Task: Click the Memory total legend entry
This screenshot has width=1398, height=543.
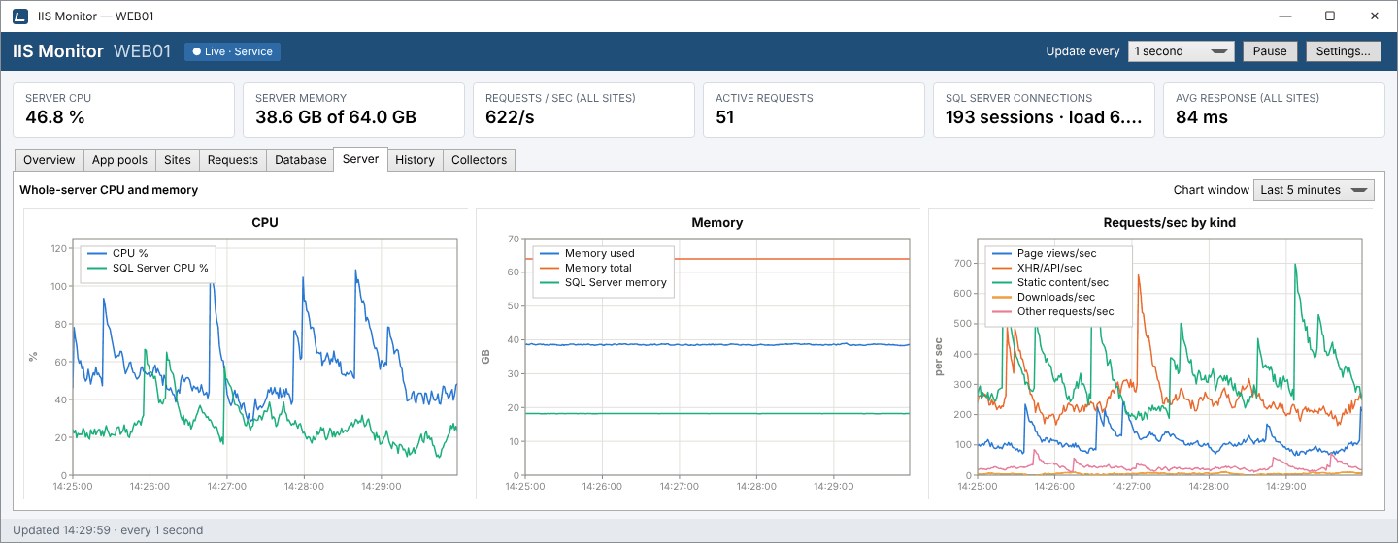Action: (584, 268)
